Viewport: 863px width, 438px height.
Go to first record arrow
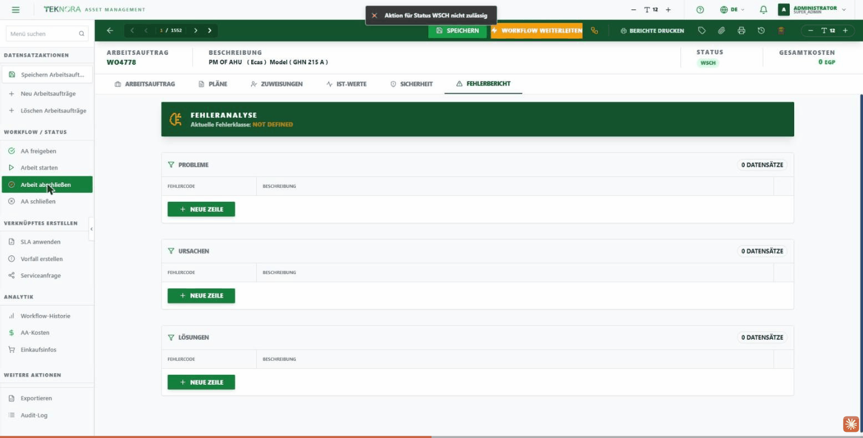[132, 30]
